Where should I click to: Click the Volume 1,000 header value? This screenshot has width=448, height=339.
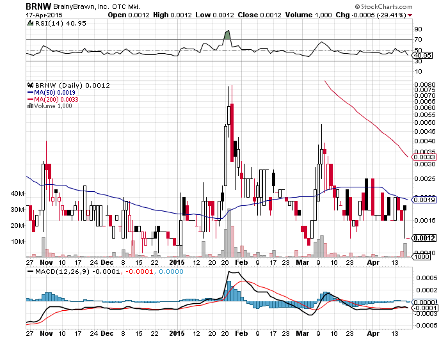click(x=308, y=15)
